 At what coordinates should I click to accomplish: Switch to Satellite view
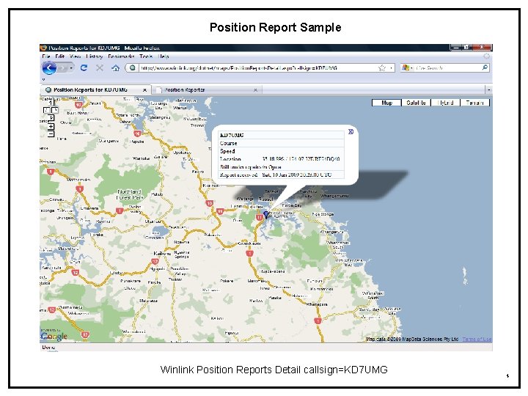(x=416, y=103)
